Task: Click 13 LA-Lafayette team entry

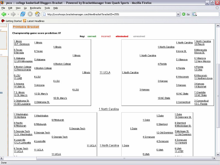Action: coord(22,143)
